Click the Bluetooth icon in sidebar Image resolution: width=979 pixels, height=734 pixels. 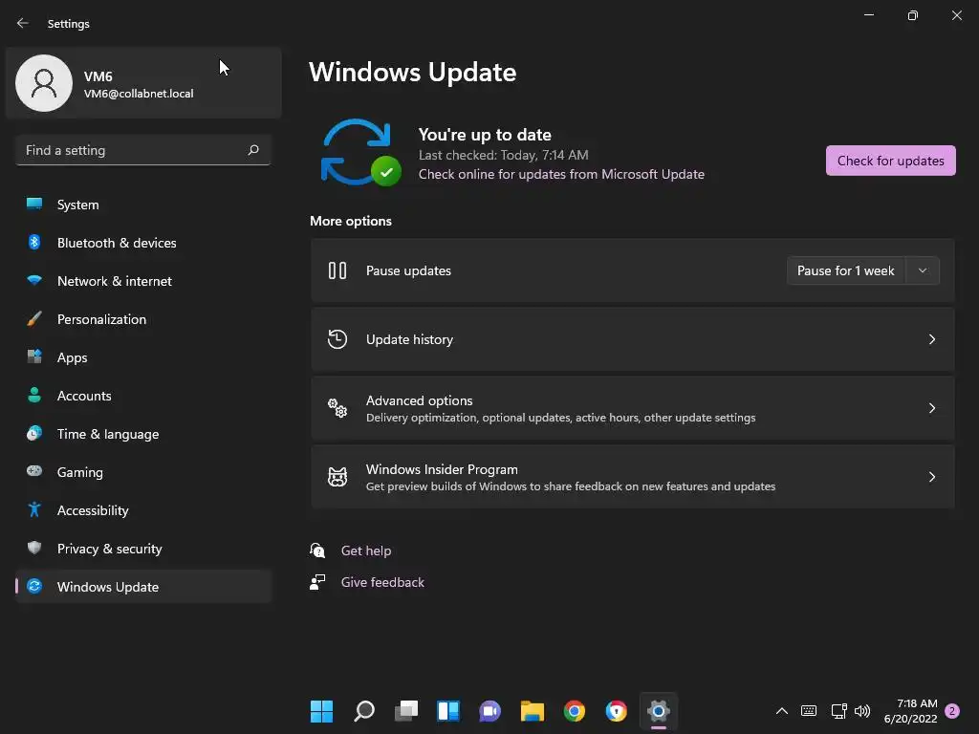tap(34, 242)
